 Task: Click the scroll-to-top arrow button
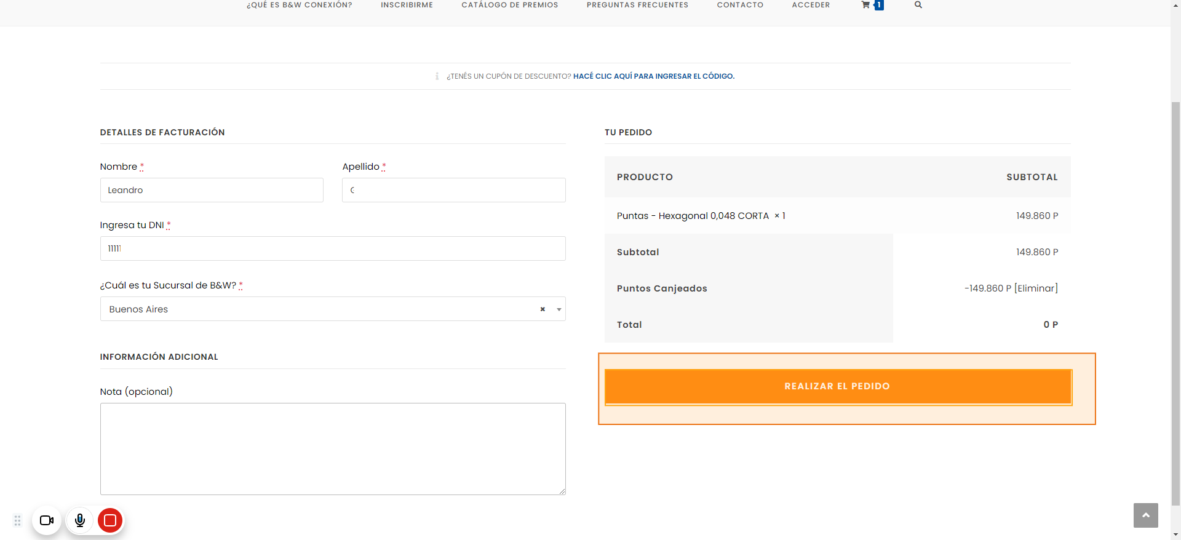click(1145, 515)
